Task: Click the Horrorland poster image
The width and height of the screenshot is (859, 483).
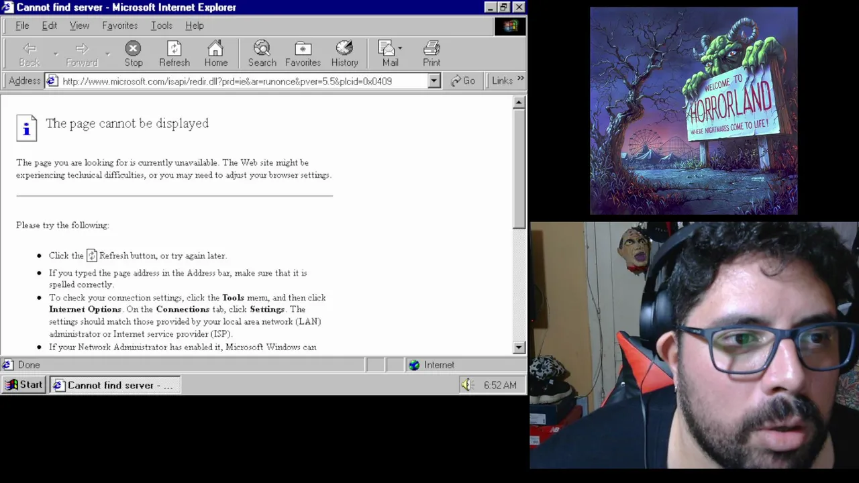Action: coord(693,111)
